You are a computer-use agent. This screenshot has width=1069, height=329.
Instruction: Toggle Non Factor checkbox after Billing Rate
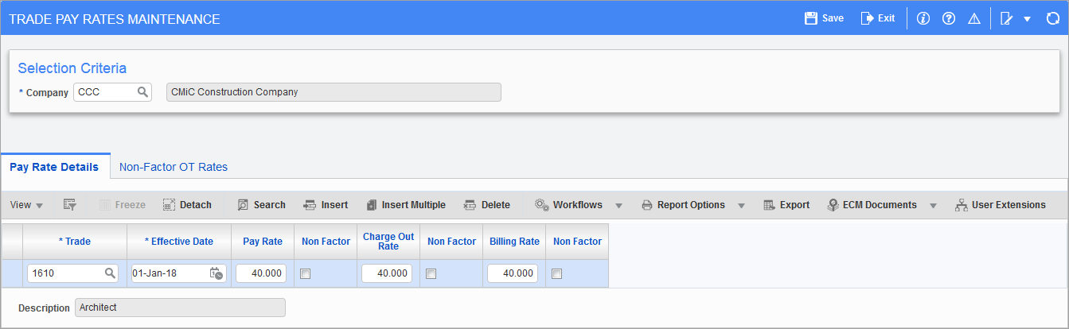(x=557, y=274)
